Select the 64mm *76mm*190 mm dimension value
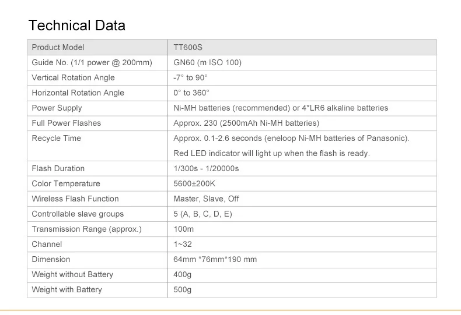 click(x=215, y=259)
